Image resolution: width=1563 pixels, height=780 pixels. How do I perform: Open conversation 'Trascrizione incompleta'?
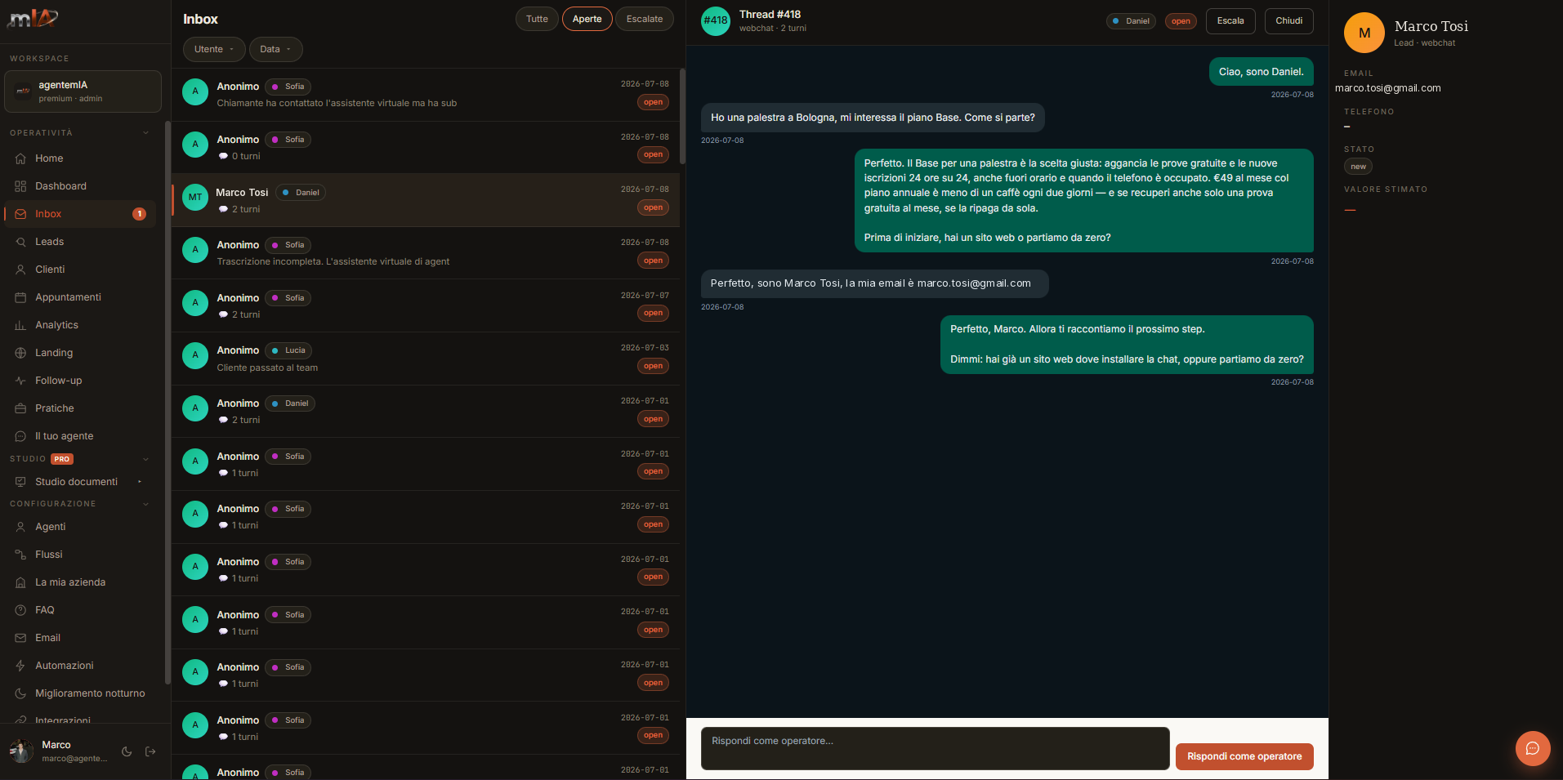(x=426, y=253)
